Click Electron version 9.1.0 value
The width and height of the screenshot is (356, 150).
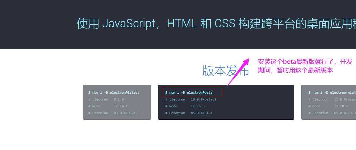pyautogui.click(x=119, y=99)
